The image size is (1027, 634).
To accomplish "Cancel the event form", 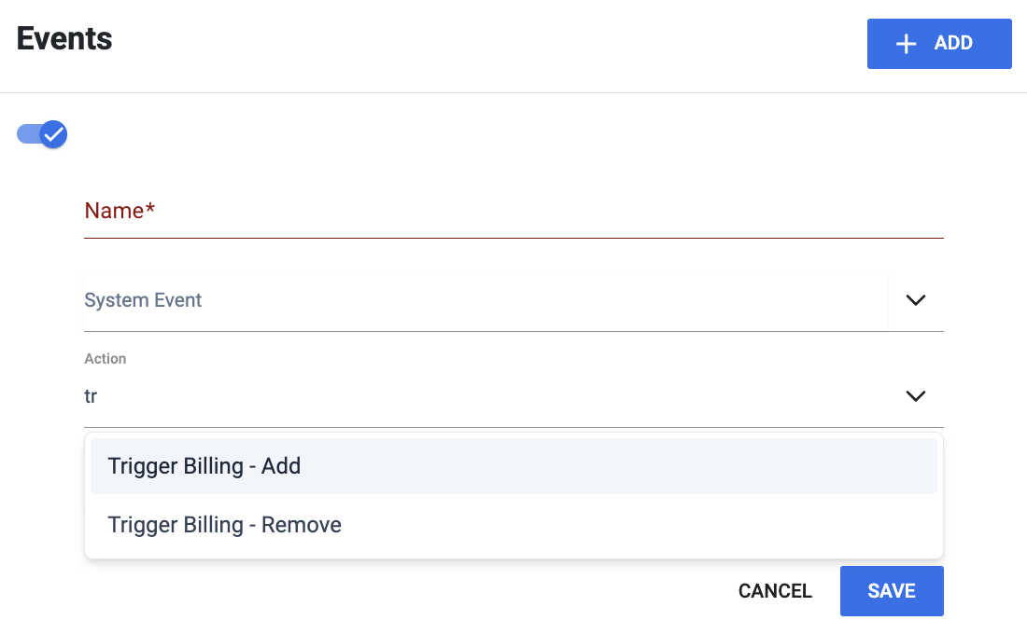I will [x=775, y=591].
